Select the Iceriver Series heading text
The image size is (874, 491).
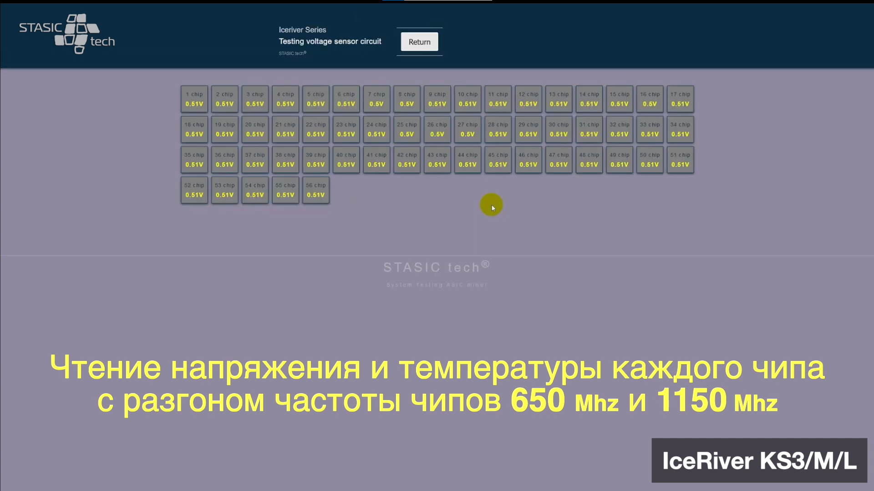302,30
